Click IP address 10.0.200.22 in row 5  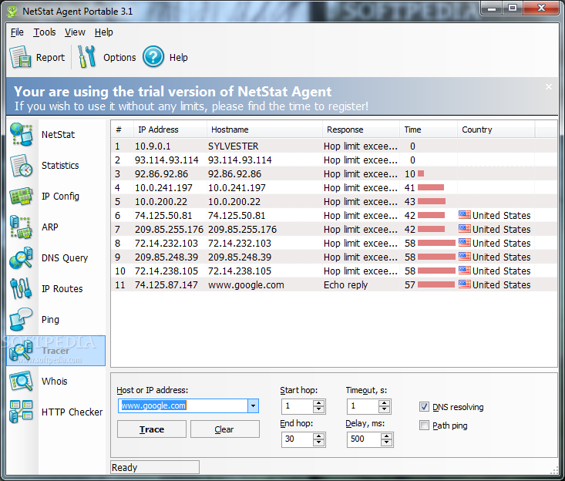(161, 201)
